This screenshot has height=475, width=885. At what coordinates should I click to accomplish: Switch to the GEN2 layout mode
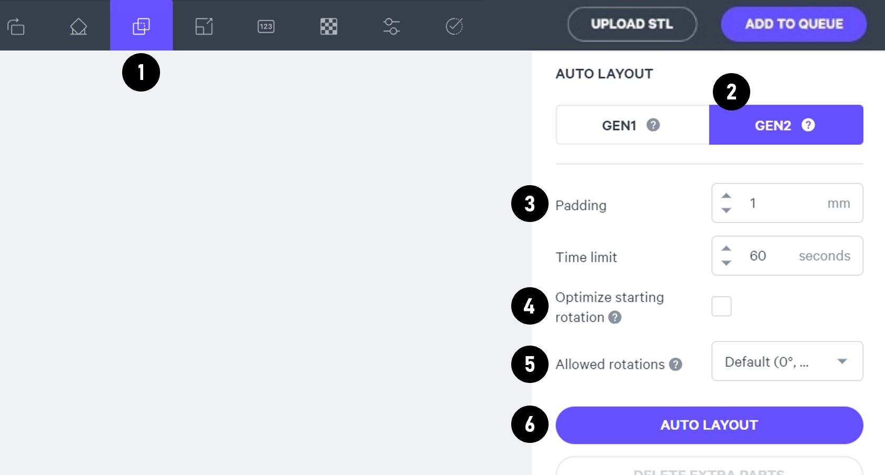tap(786, 125)
